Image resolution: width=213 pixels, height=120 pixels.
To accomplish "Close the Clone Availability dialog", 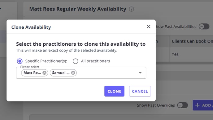I will (x=149, y=27).
